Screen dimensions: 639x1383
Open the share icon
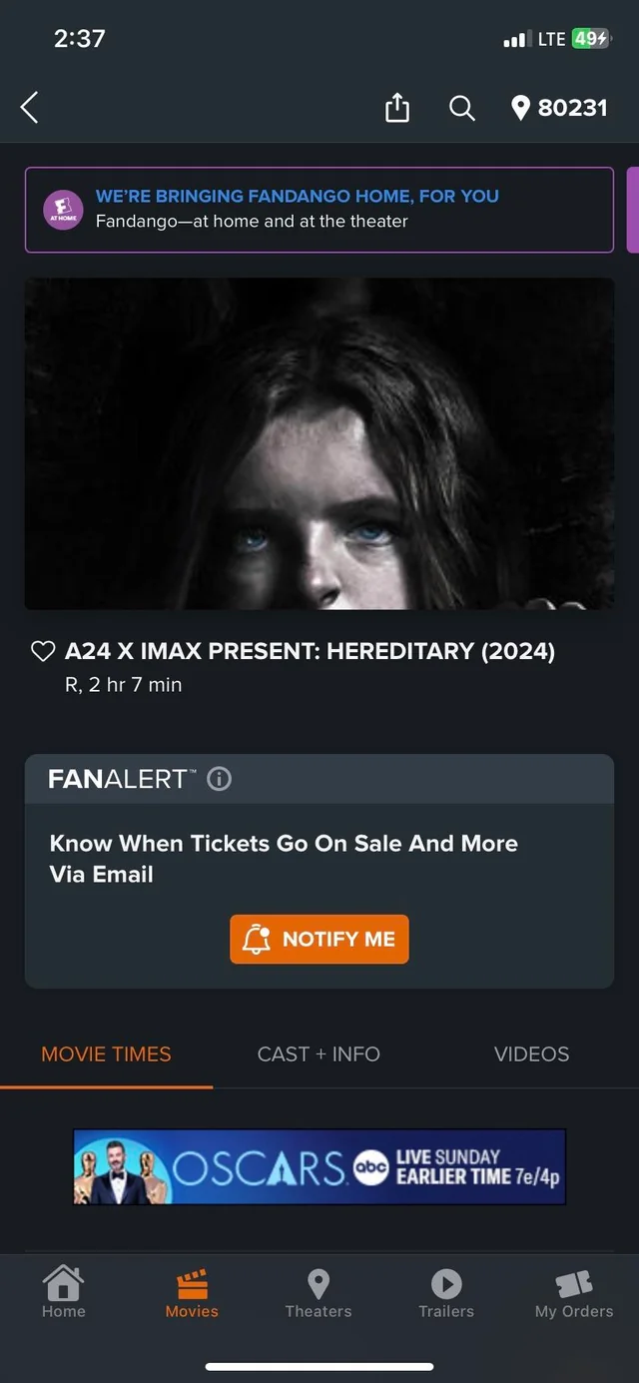tap(397, 108)
